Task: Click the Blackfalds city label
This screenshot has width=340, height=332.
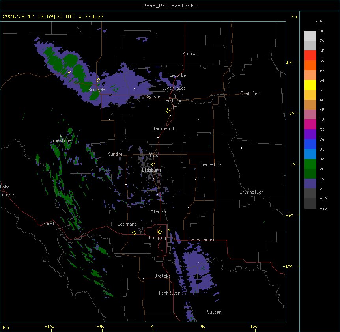Action: pyautogui.click(x=174, y=88)
